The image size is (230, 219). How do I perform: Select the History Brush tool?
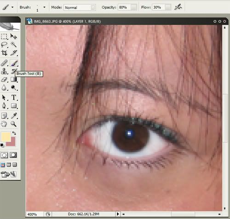pyautogui.click(x=14, y=71)
